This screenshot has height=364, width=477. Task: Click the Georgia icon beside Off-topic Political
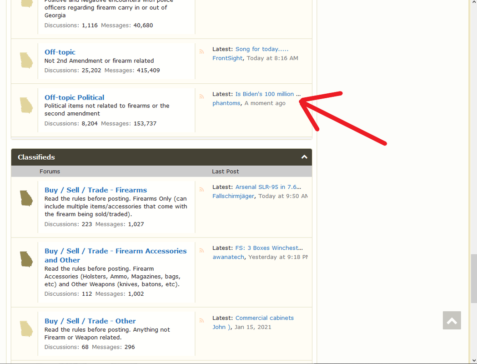point(26,105)
